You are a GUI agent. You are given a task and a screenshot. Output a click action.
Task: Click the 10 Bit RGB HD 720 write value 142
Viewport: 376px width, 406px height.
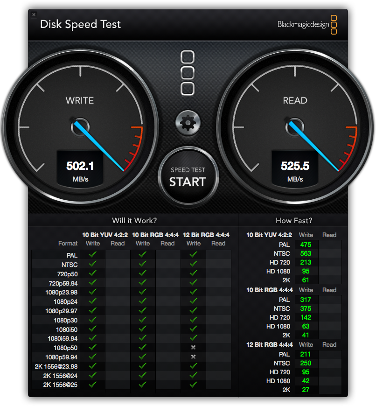click(x=306, y=317)
